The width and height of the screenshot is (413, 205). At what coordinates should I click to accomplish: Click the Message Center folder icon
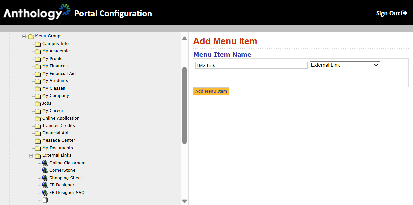point(38,141)
